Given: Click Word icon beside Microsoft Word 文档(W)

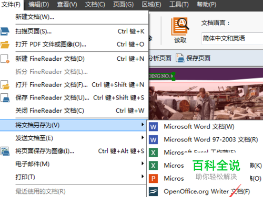Looking at the screenshot, I should click(x=153, y=127).
